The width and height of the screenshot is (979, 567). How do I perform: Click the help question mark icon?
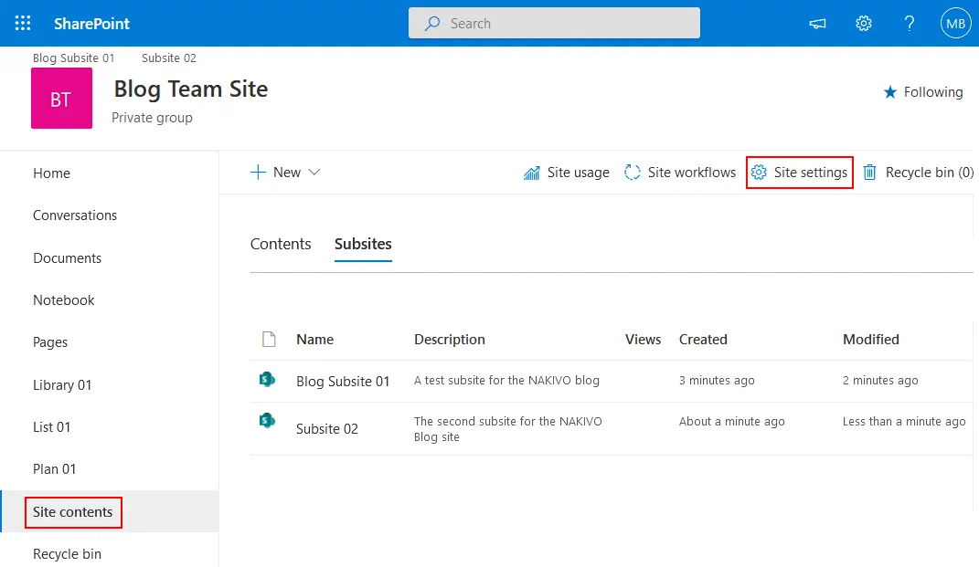click(910, 24)
